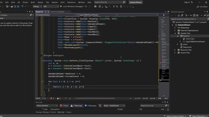Go to previous issue up arrow
209x117 pixels.
point(66,98)
